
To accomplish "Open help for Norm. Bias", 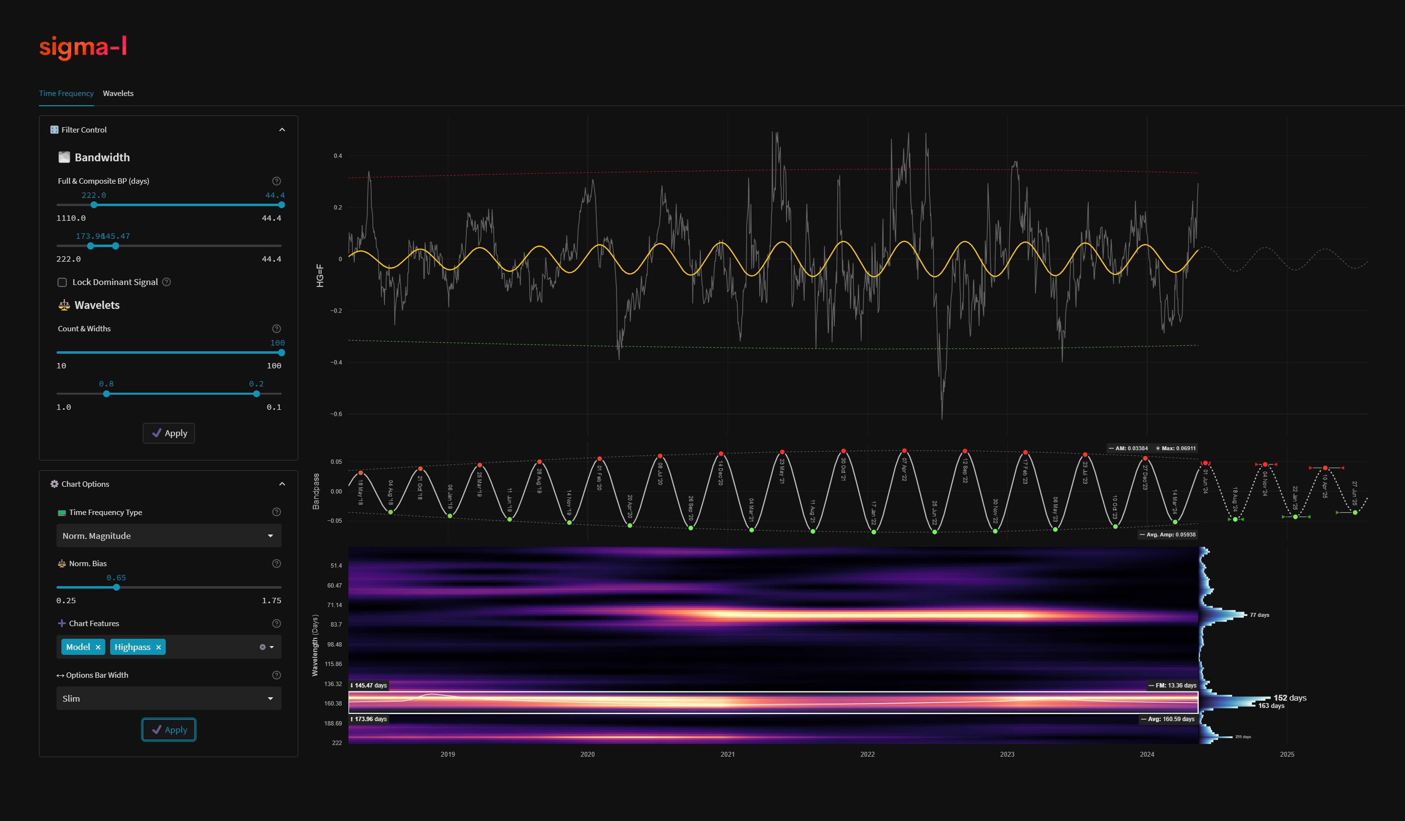I will tap(276, 564).
